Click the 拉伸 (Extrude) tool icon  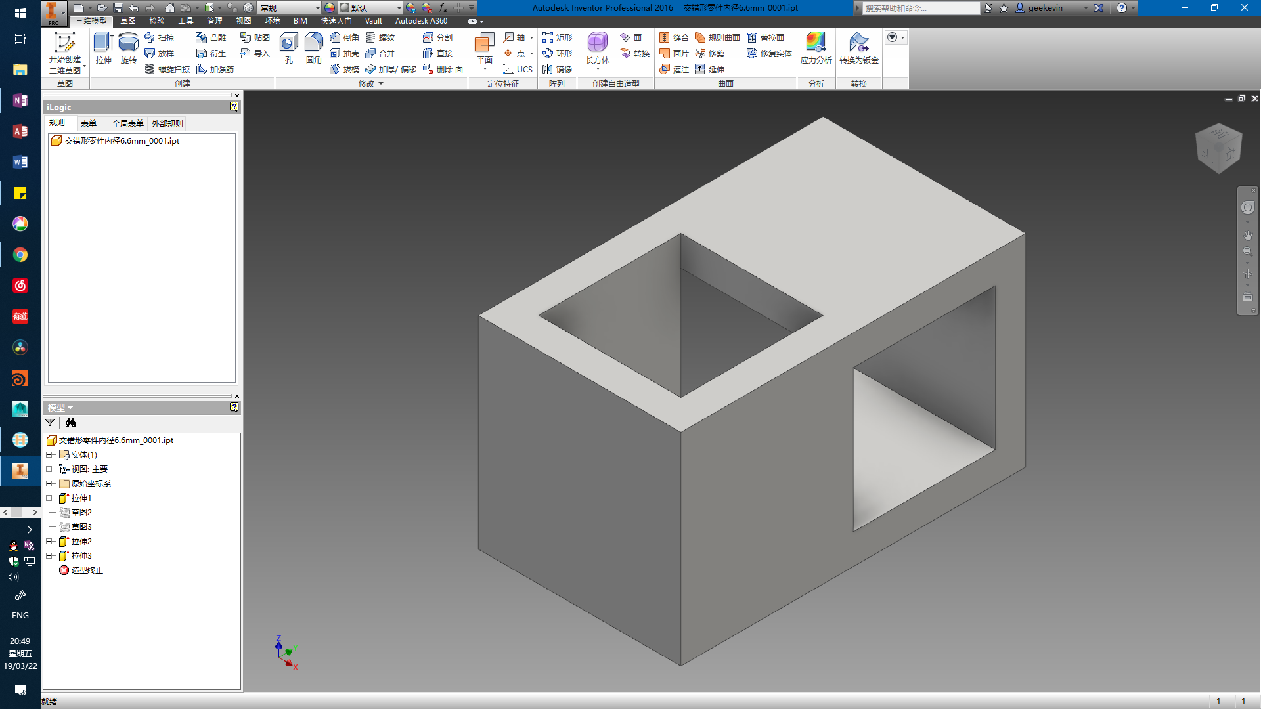tap(103, 43)
